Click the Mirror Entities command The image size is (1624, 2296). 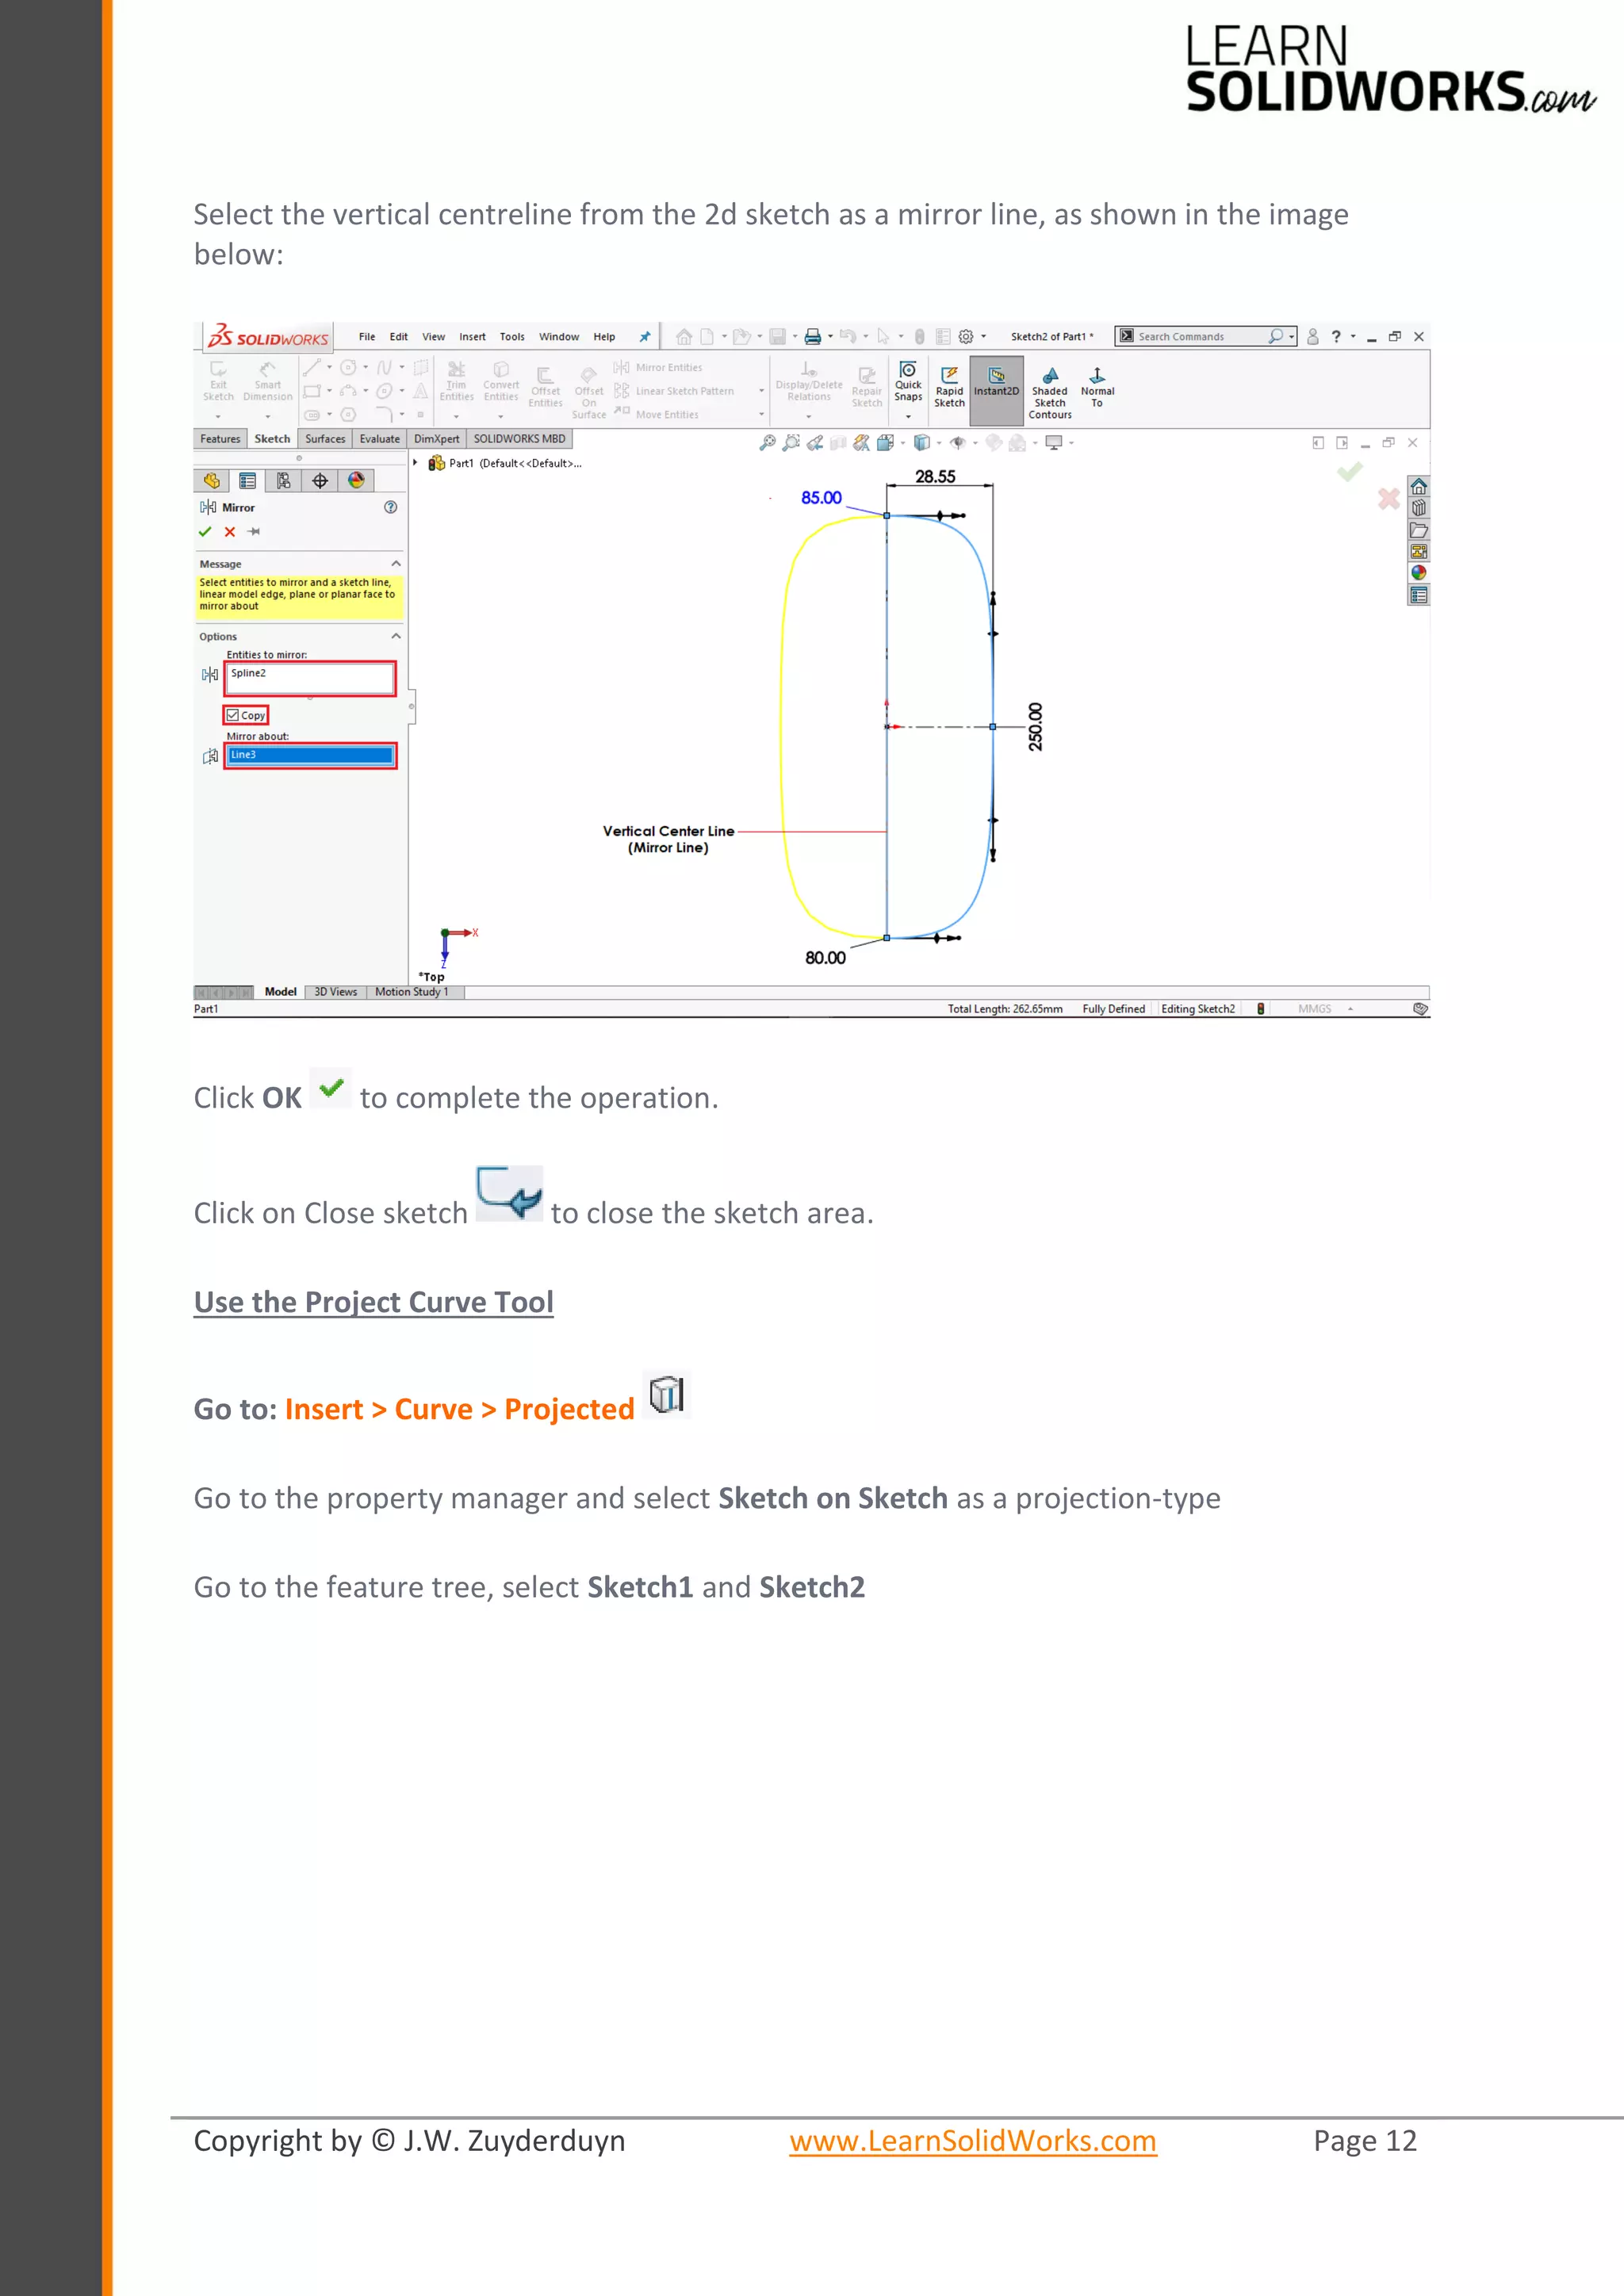click(x=658, y=368)
